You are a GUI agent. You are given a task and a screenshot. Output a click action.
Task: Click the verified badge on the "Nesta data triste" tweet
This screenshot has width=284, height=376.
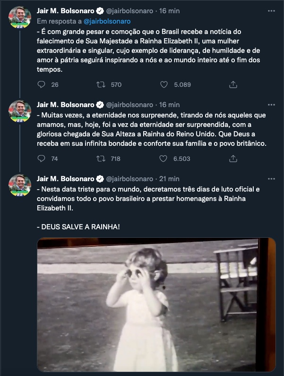click(100, 179)
